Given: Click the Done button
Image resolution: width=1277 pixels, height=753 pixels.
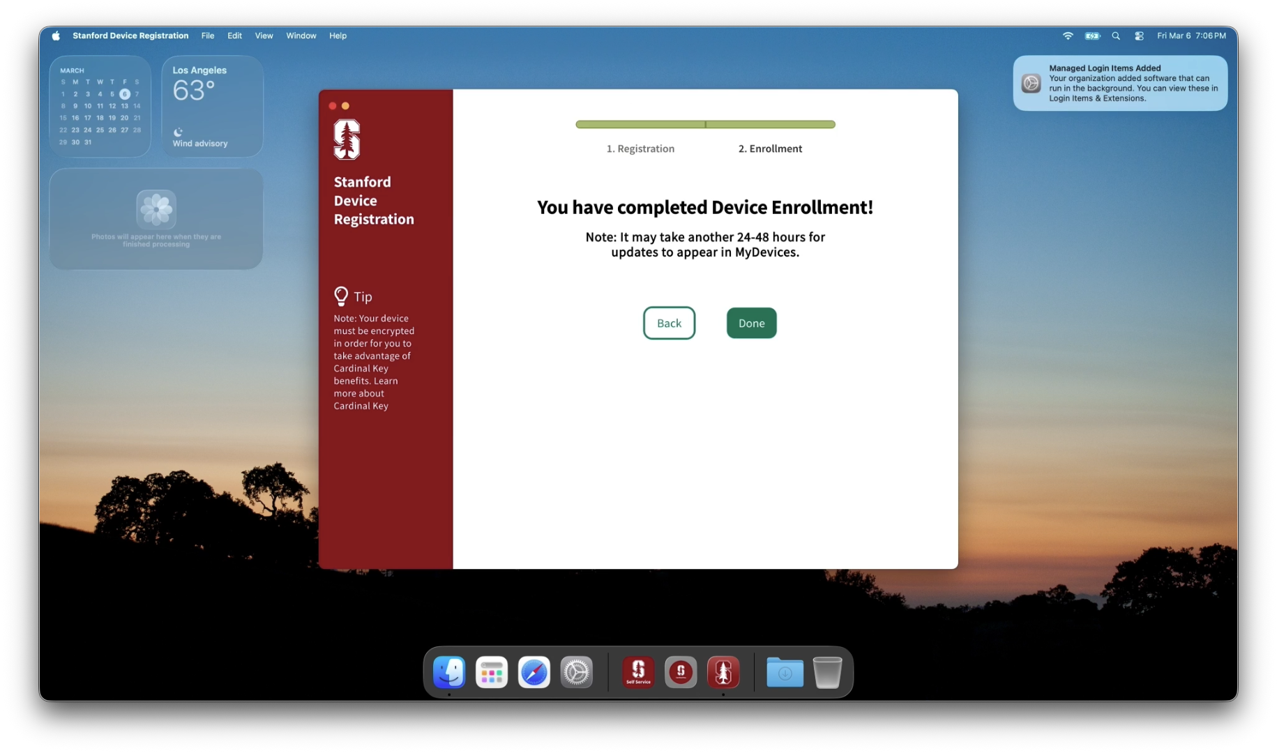Looking at the screenshot, I should pos(751,323).
